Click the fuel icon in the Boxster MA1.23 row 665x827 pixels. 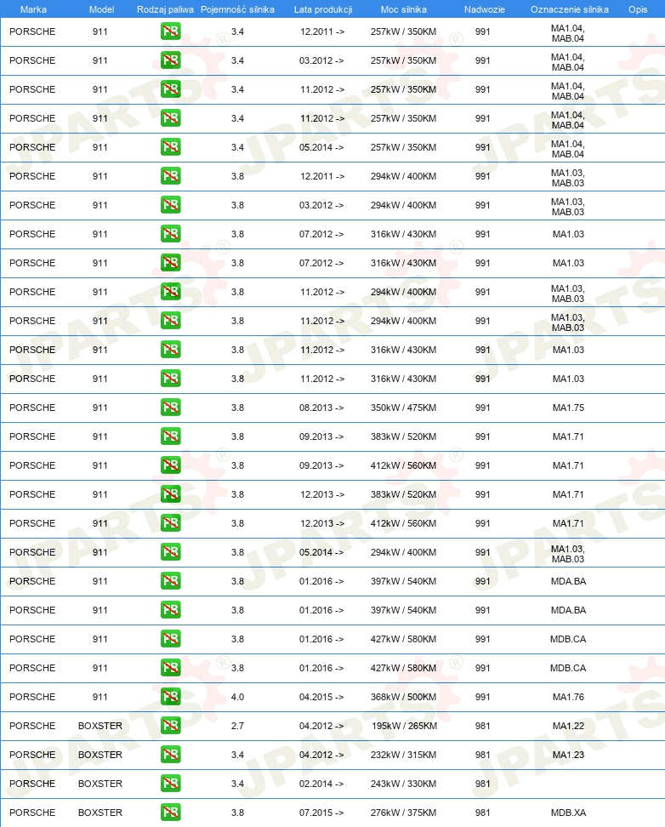coord(170,755)
